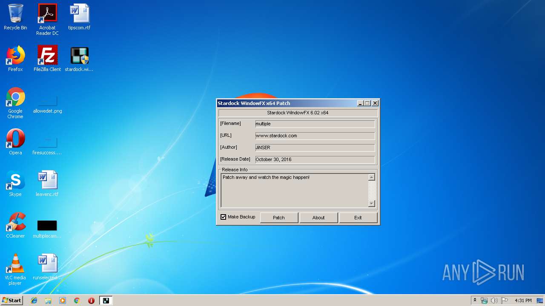The image size is (545, 306).
Task: Open Windows Explorer folder in taskbar
Action: pos(48,300)
